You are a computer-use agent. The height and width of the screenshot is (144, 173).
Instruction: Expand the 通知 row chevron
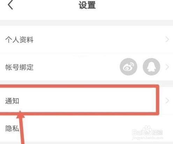[x=167, y=101]
